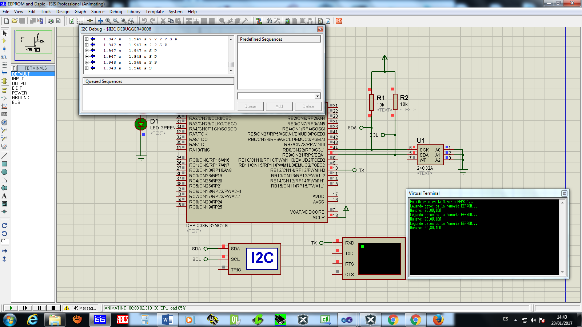This screenshot has width=582, height=327.
Task: Start simulation with the Play button
Action: coord(11,308)
